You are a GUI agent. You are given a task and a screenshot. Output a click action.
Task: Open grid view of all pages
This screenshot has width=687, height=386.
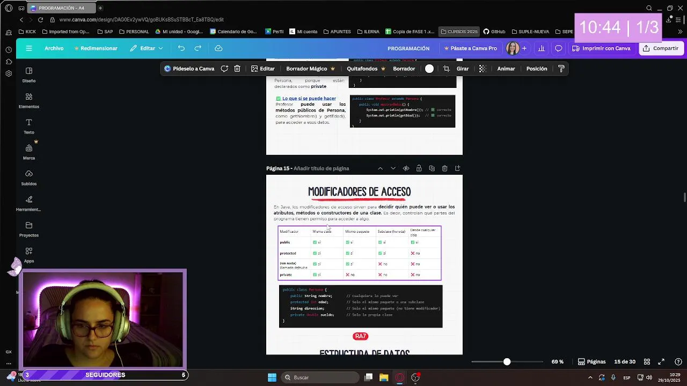(647, 362)
